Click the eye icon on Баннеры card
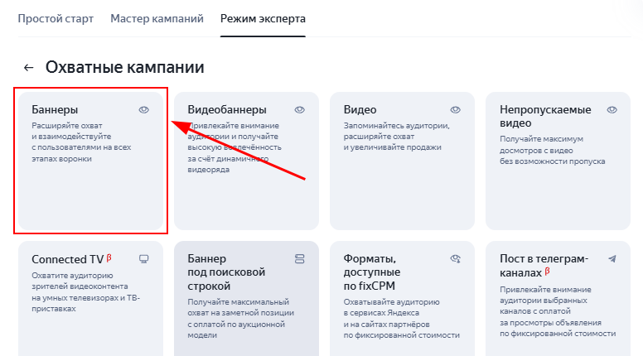Viewport: 643px width, 356px height. point(144,109)
